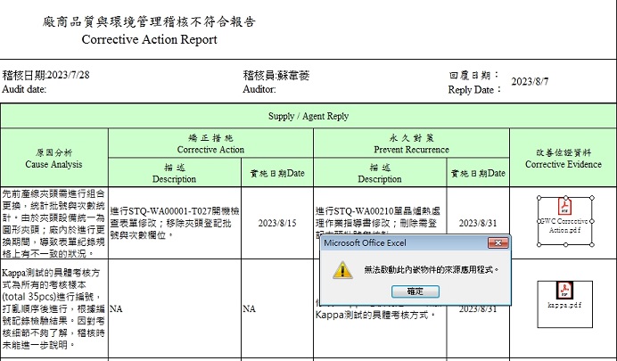Click the Corrective Evidence column header
This screenshot has height=361, width=617.
point(564,158)
